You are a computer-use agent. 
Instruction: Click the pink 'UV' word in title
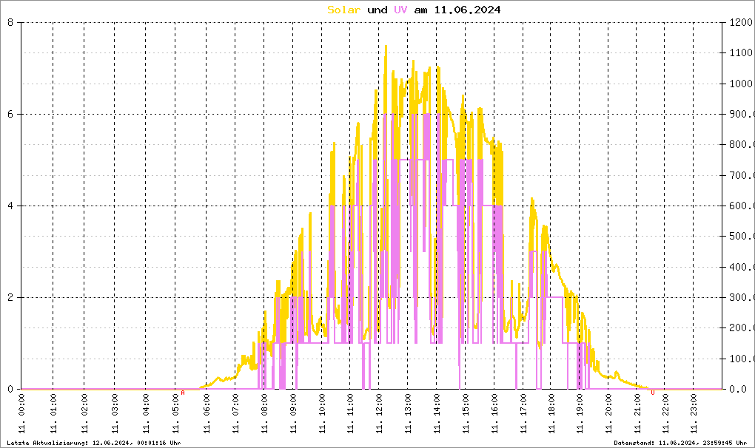coord(400,10)
